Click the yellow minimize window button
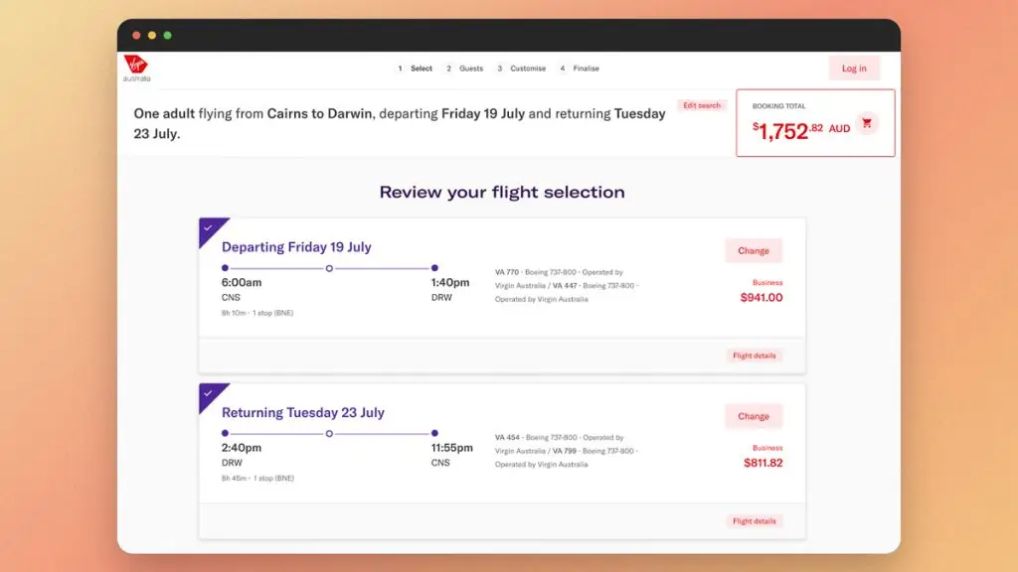 152,35
